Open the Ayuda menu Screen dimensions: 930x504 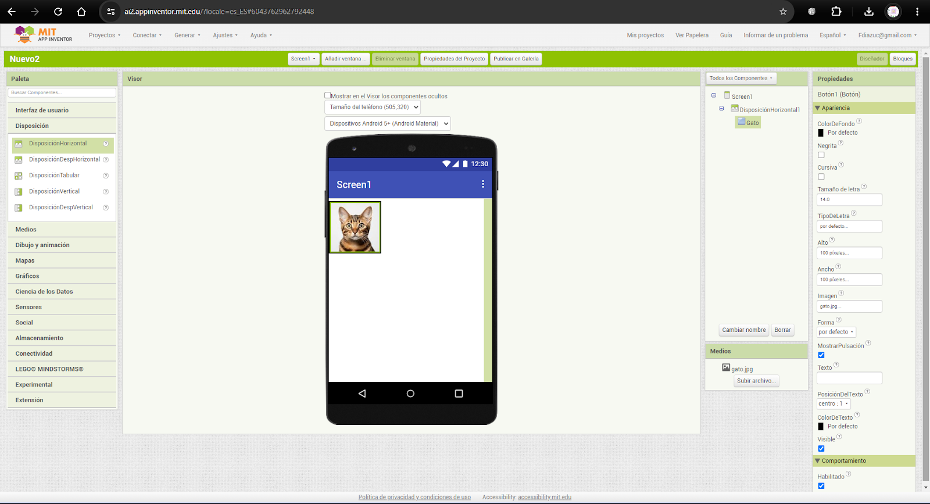pyautogui.click(x=261, y=35)
